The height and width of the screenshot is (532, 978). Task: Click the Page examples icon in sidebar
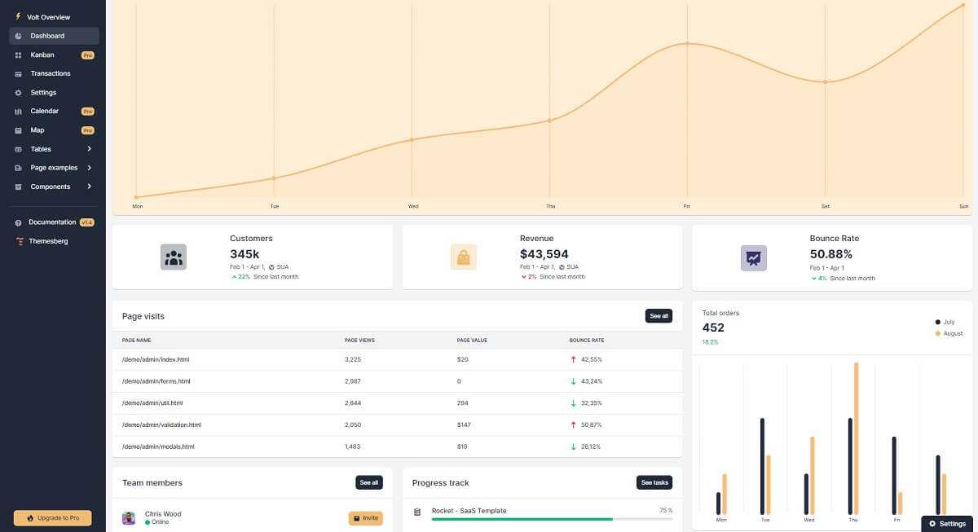pyautogui.click(x=18, y=168)
